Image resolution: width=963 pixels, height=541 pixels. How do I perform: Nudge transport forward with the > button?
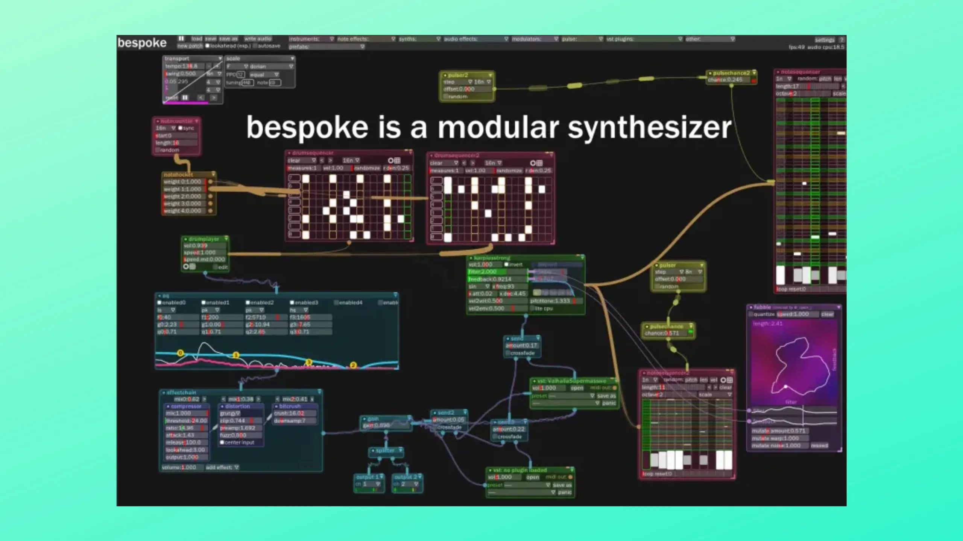tap(214, 98)
